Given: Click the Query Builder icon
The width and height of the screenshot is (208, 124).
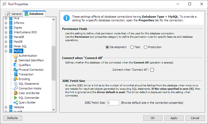Looking at the screenshot, I should click(15, 102).
